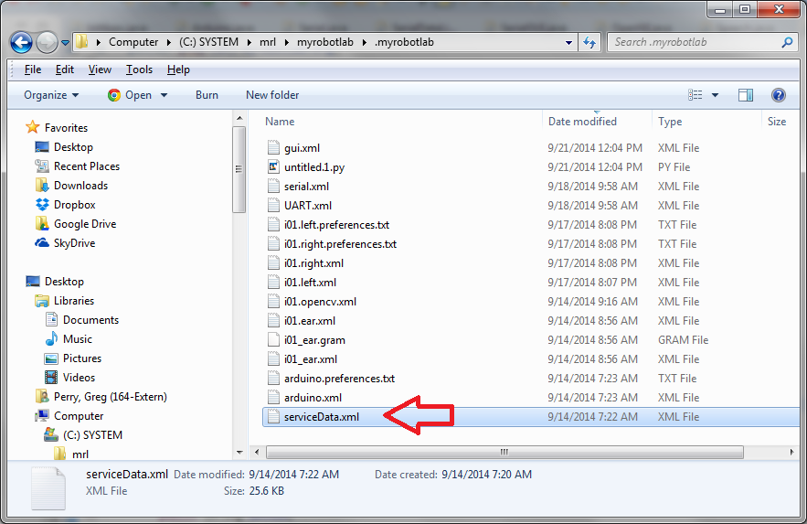Select the serial.xml file

(307, 187)
